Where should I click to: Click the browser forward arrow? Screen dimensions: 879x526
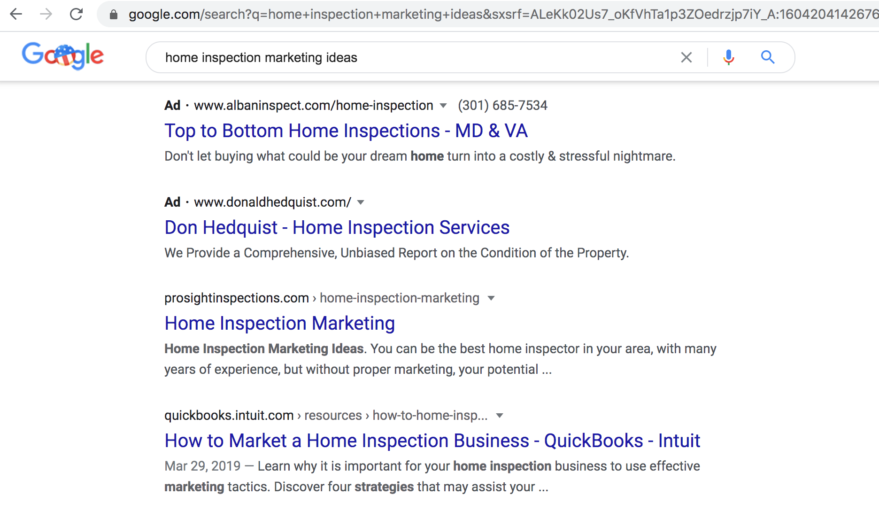[x=46, y=14]
